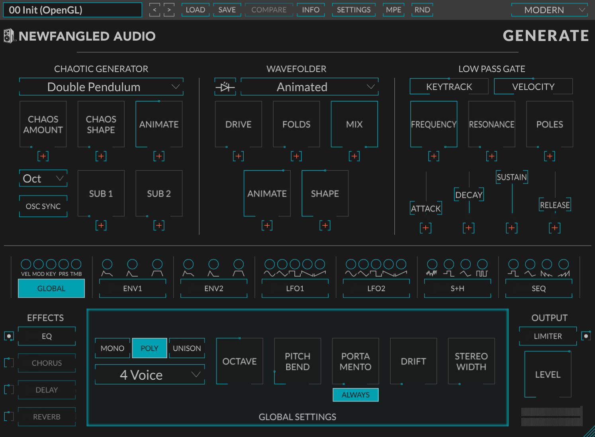The width and height of the screenshot is (595, 437).
Task: Open the Double Pendulum generator dropdown
Action: tap(101, 87)
